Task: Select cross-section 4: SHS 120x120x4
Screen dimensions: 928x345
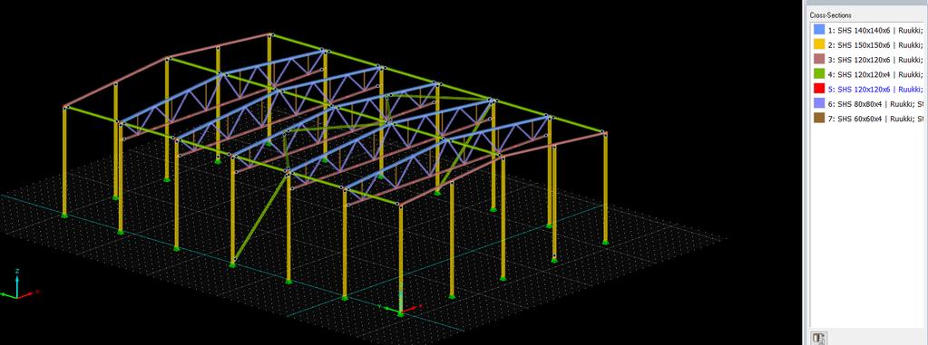Action: pos(876,74)
